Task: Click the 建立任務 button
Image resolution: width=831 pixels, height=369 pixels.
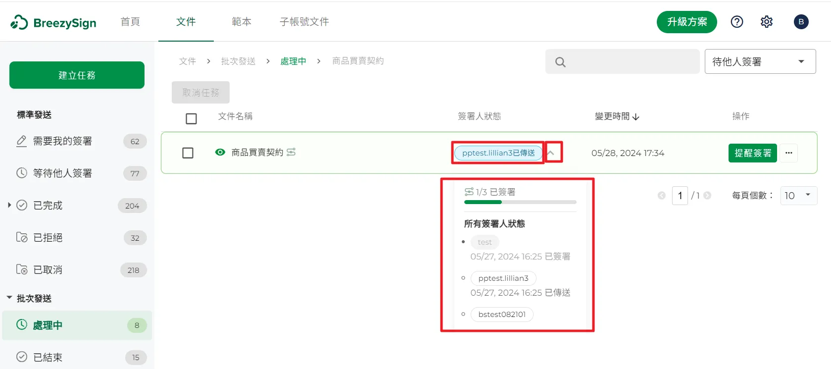Action: (x=77, y=75)
